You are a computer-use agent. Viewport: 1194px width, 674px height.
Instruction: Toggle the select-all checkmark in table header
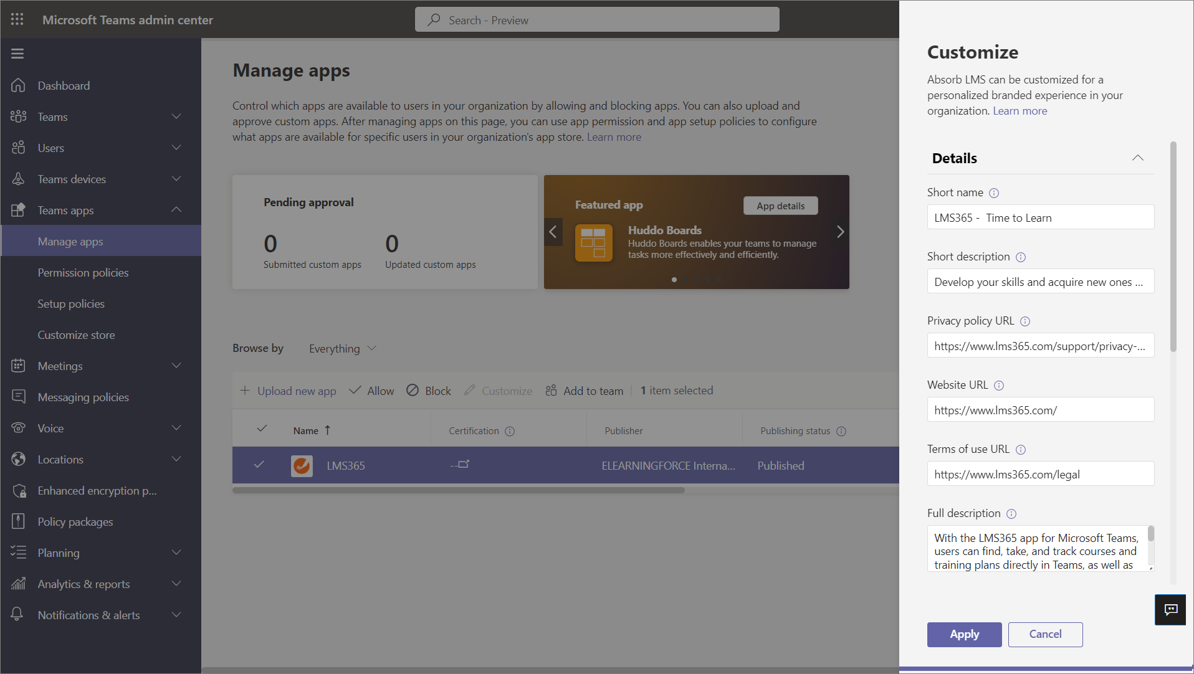pos(262,429)
